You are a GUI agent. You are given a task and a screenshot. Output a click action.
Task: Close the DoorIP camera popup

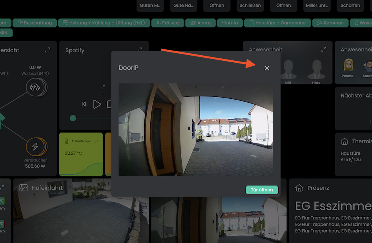coord(267,68)
